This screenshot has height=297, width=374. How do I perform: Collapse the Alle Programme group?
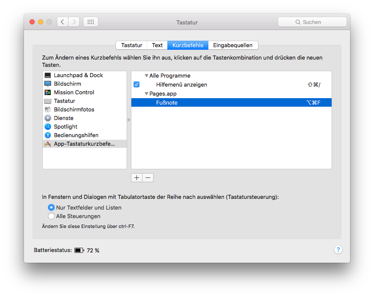[x=146, y=76]
